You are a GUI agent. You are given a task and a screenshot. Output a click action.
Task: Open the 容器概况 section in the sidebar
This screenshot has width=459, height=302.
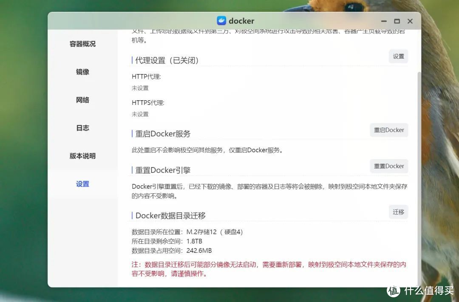tap(82, 44)
